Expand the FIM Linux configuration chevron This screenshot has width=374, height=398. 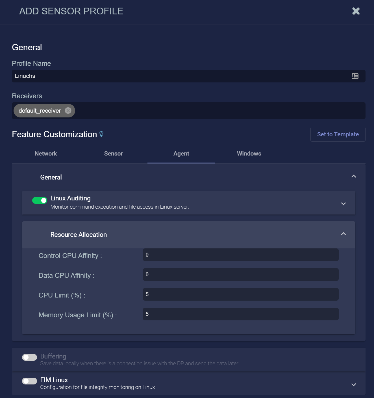pyautogui.click(x=353, y=385)
